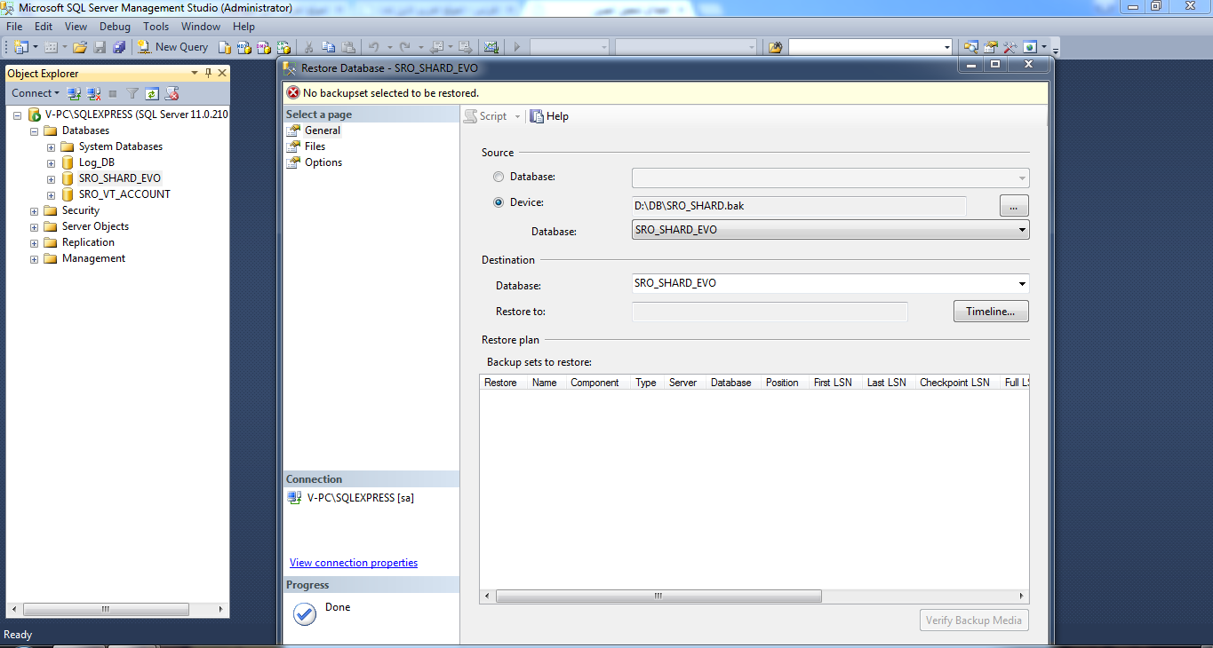Click the Refresh icon in Object Explorer

pyautogui.click(x=152, y=93)
